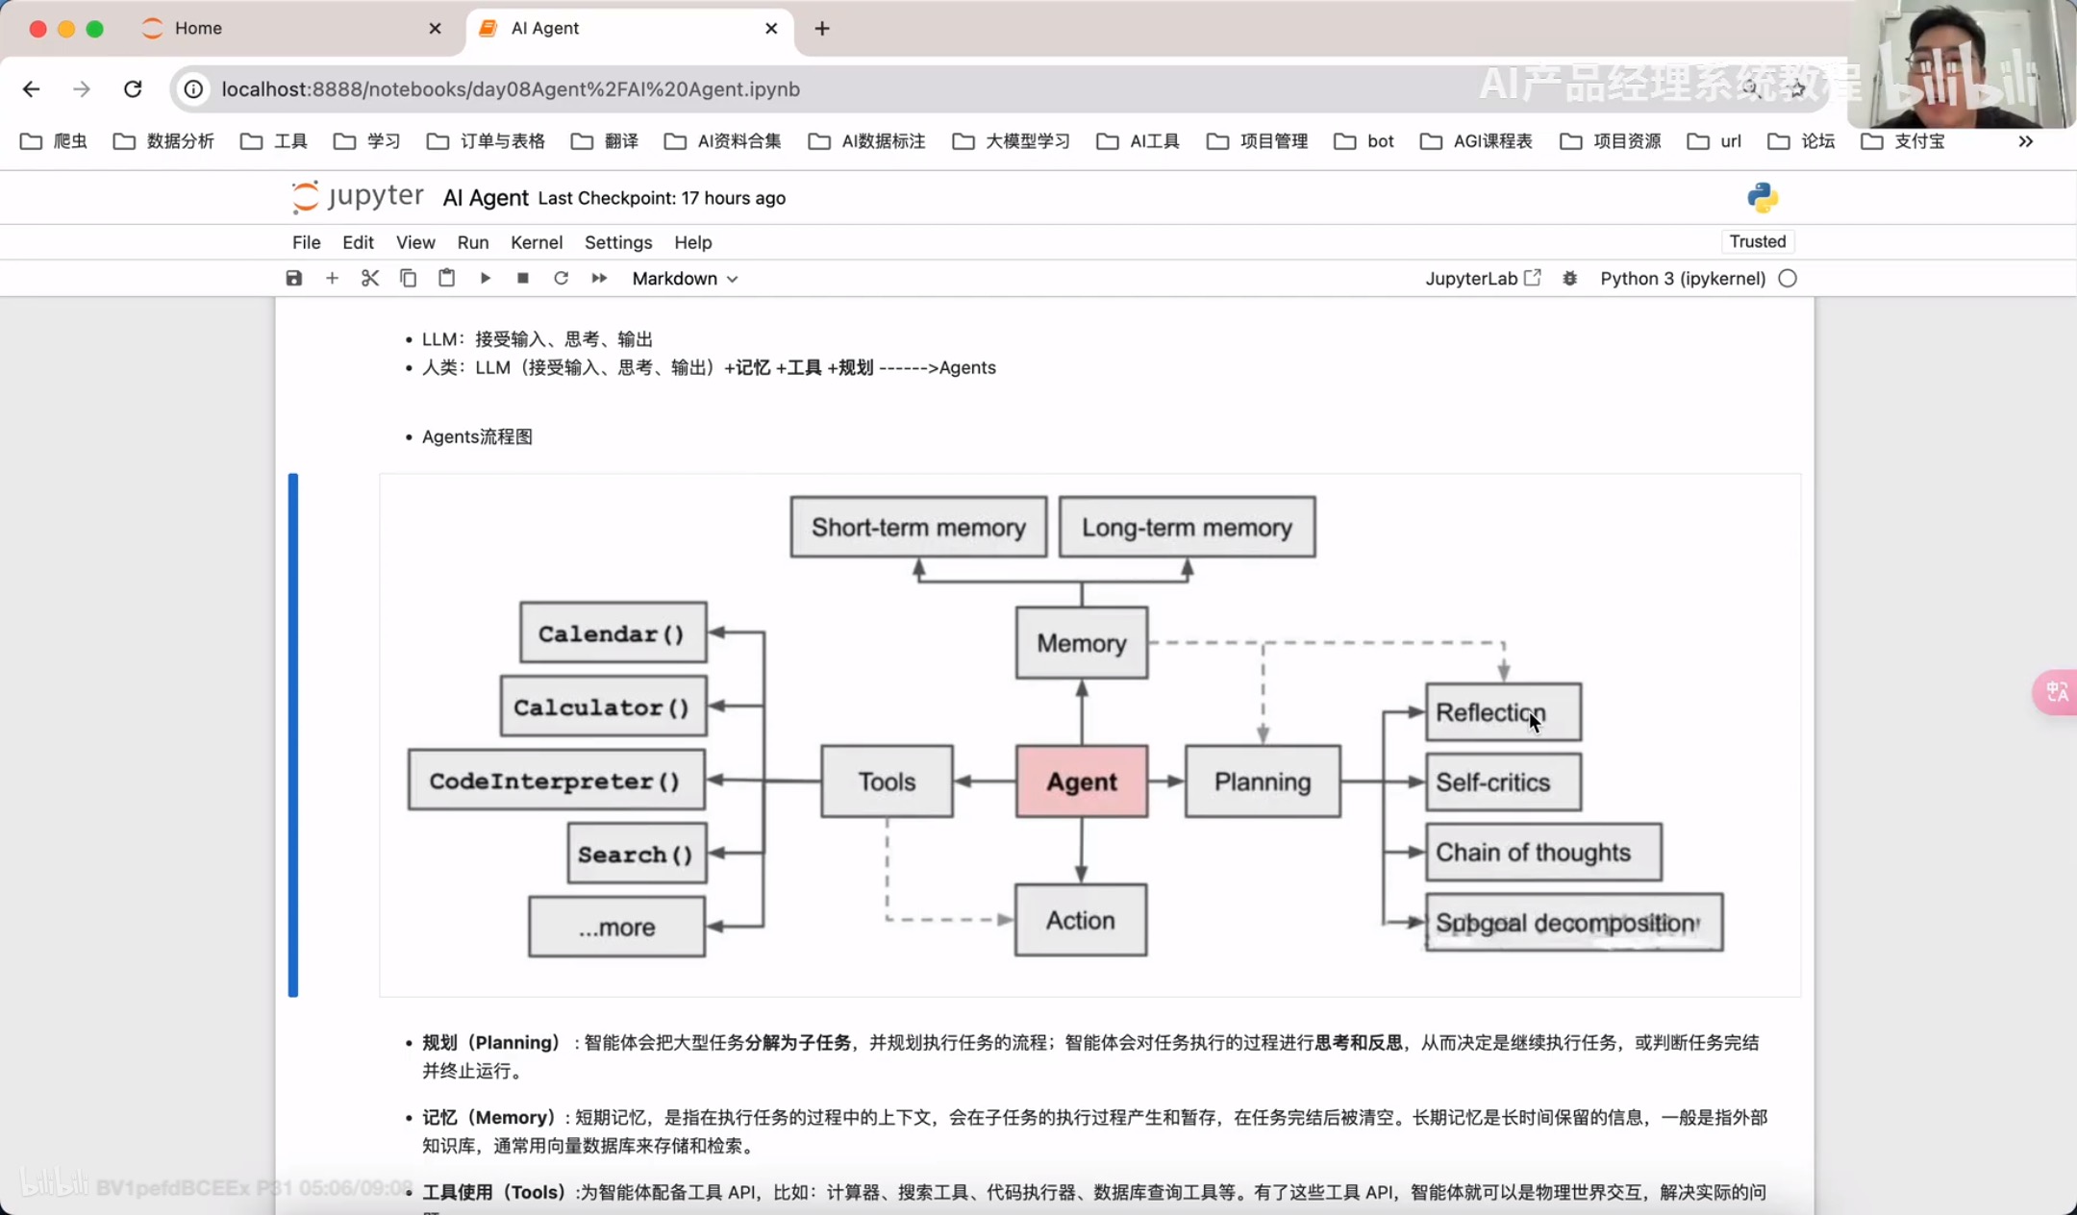This screenshot has width=2077, height=1215.
Task: Copy the selected cell icon
Action: 408,279
